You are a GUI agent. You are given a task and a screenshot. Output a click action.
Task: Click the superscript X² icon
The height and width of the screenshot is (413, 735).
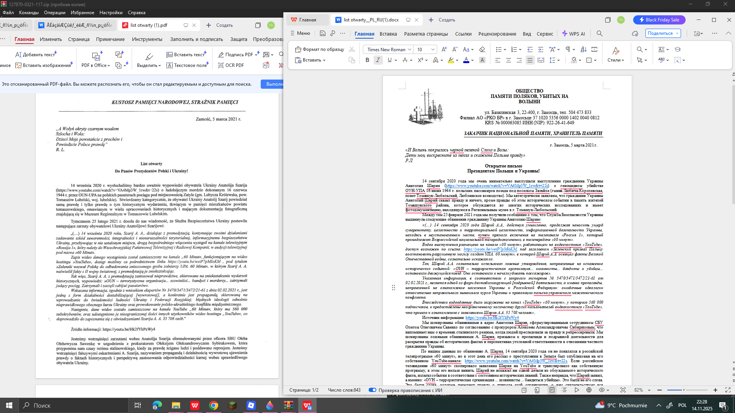pos(420,60)
